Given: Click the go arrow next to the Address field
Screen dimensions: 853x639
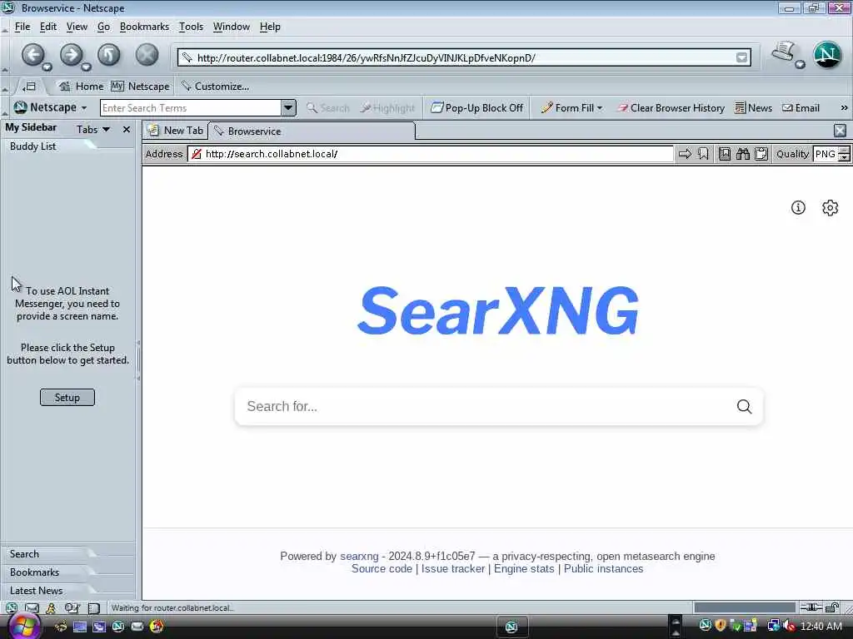Looking at the screenshot, I should pyautogui.click(x=685, y=154).
